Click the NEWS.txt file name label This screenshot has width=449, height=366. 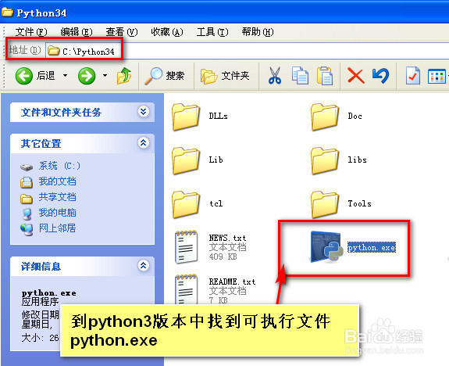point(227,238)
